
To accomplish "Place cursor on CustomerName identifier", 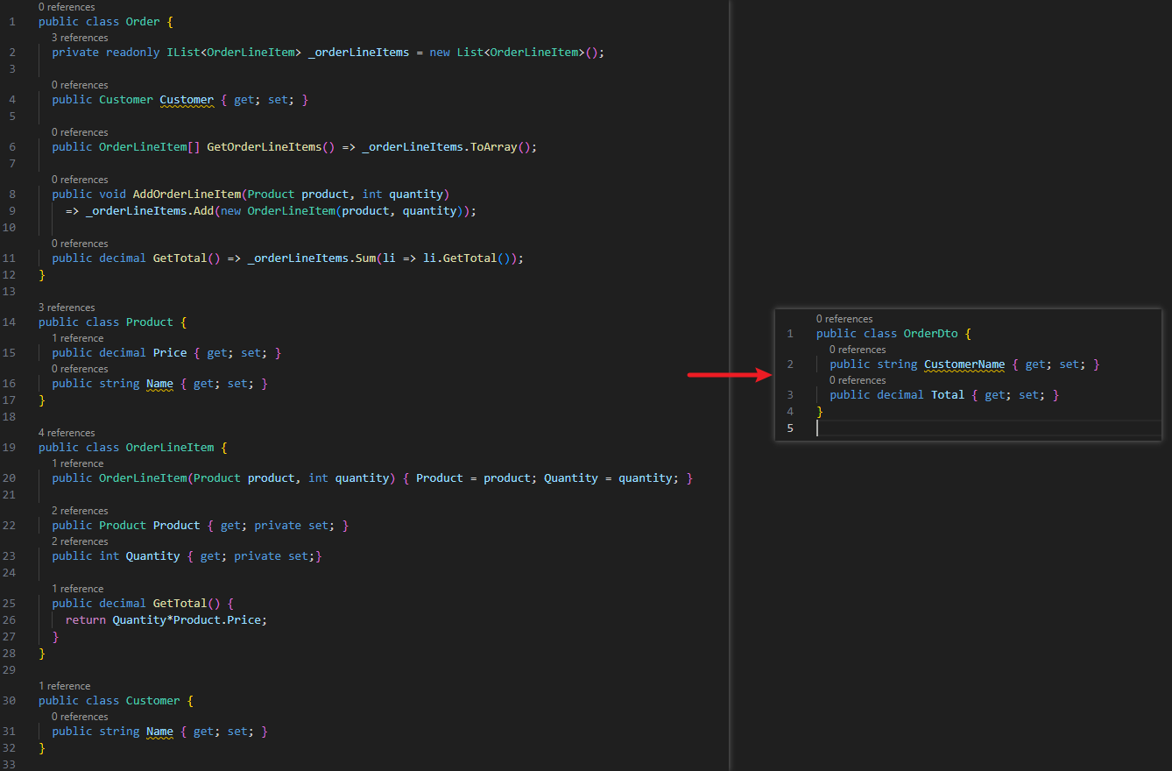I will click(x=964, y=364).
